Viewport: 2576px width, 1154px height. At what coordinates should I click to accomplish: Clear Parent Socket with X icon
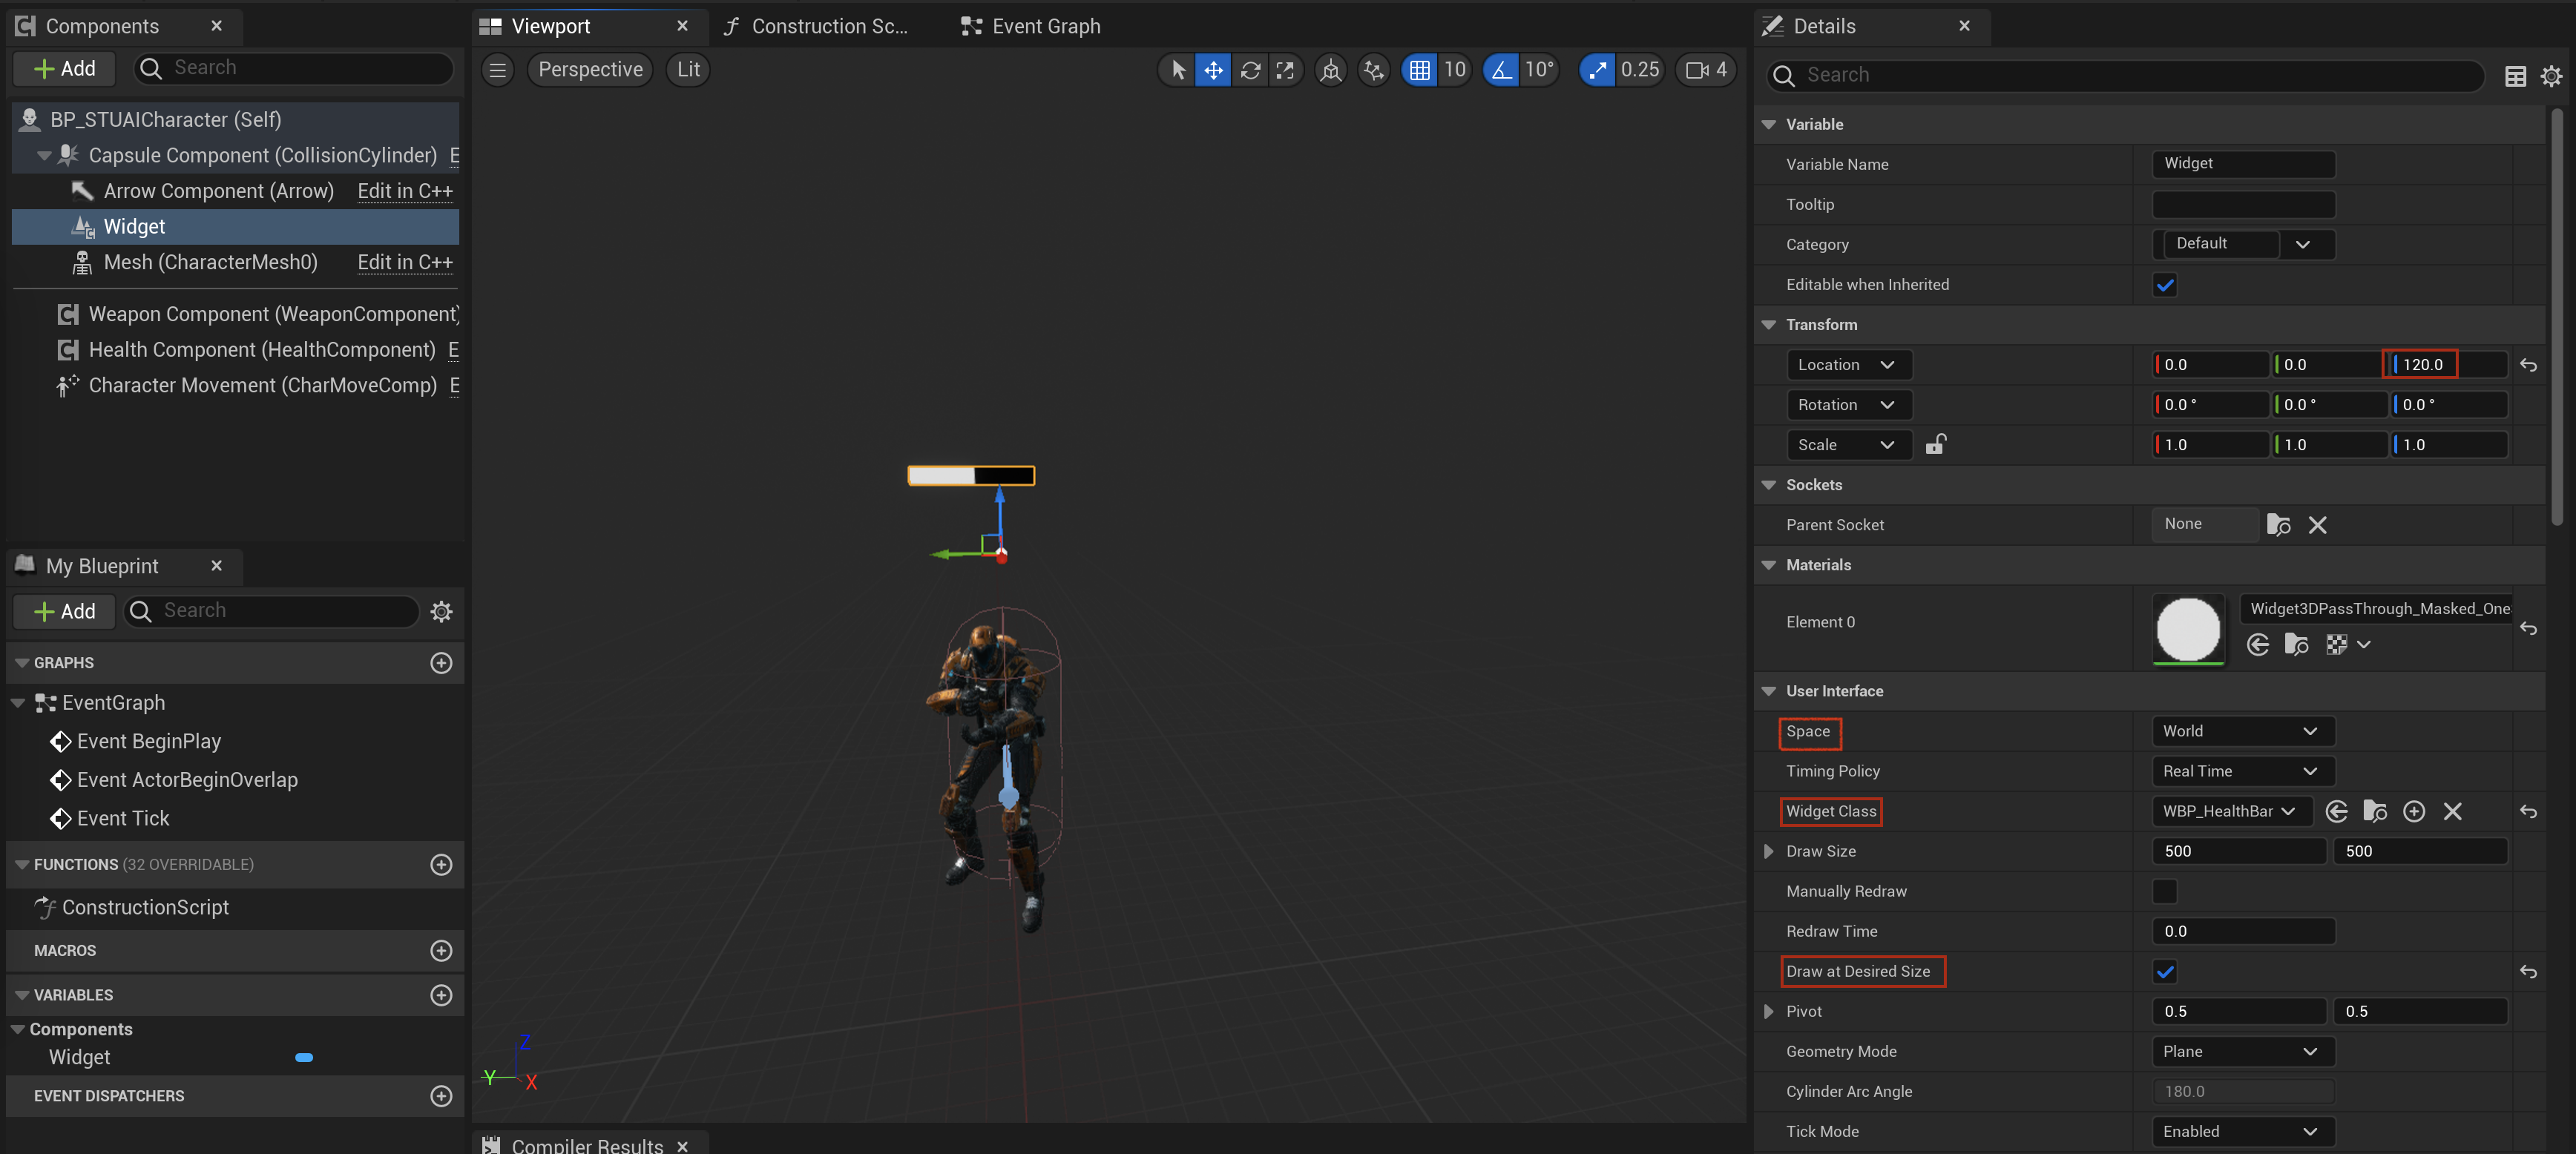coord(2317,525)
